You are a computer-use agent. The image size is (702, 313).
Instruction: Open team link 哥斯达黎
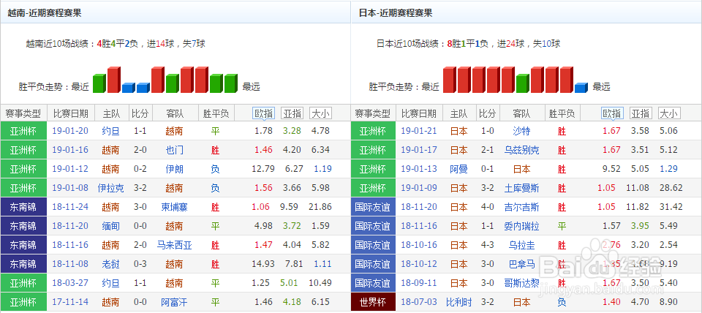point(521,283)
